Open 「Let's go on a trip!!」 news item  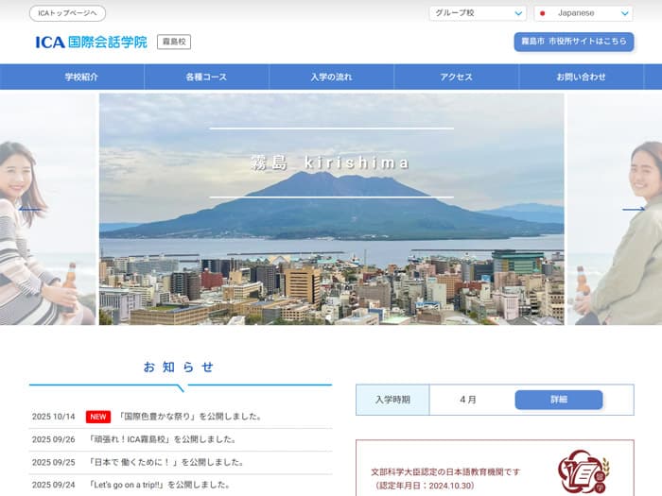158,485
